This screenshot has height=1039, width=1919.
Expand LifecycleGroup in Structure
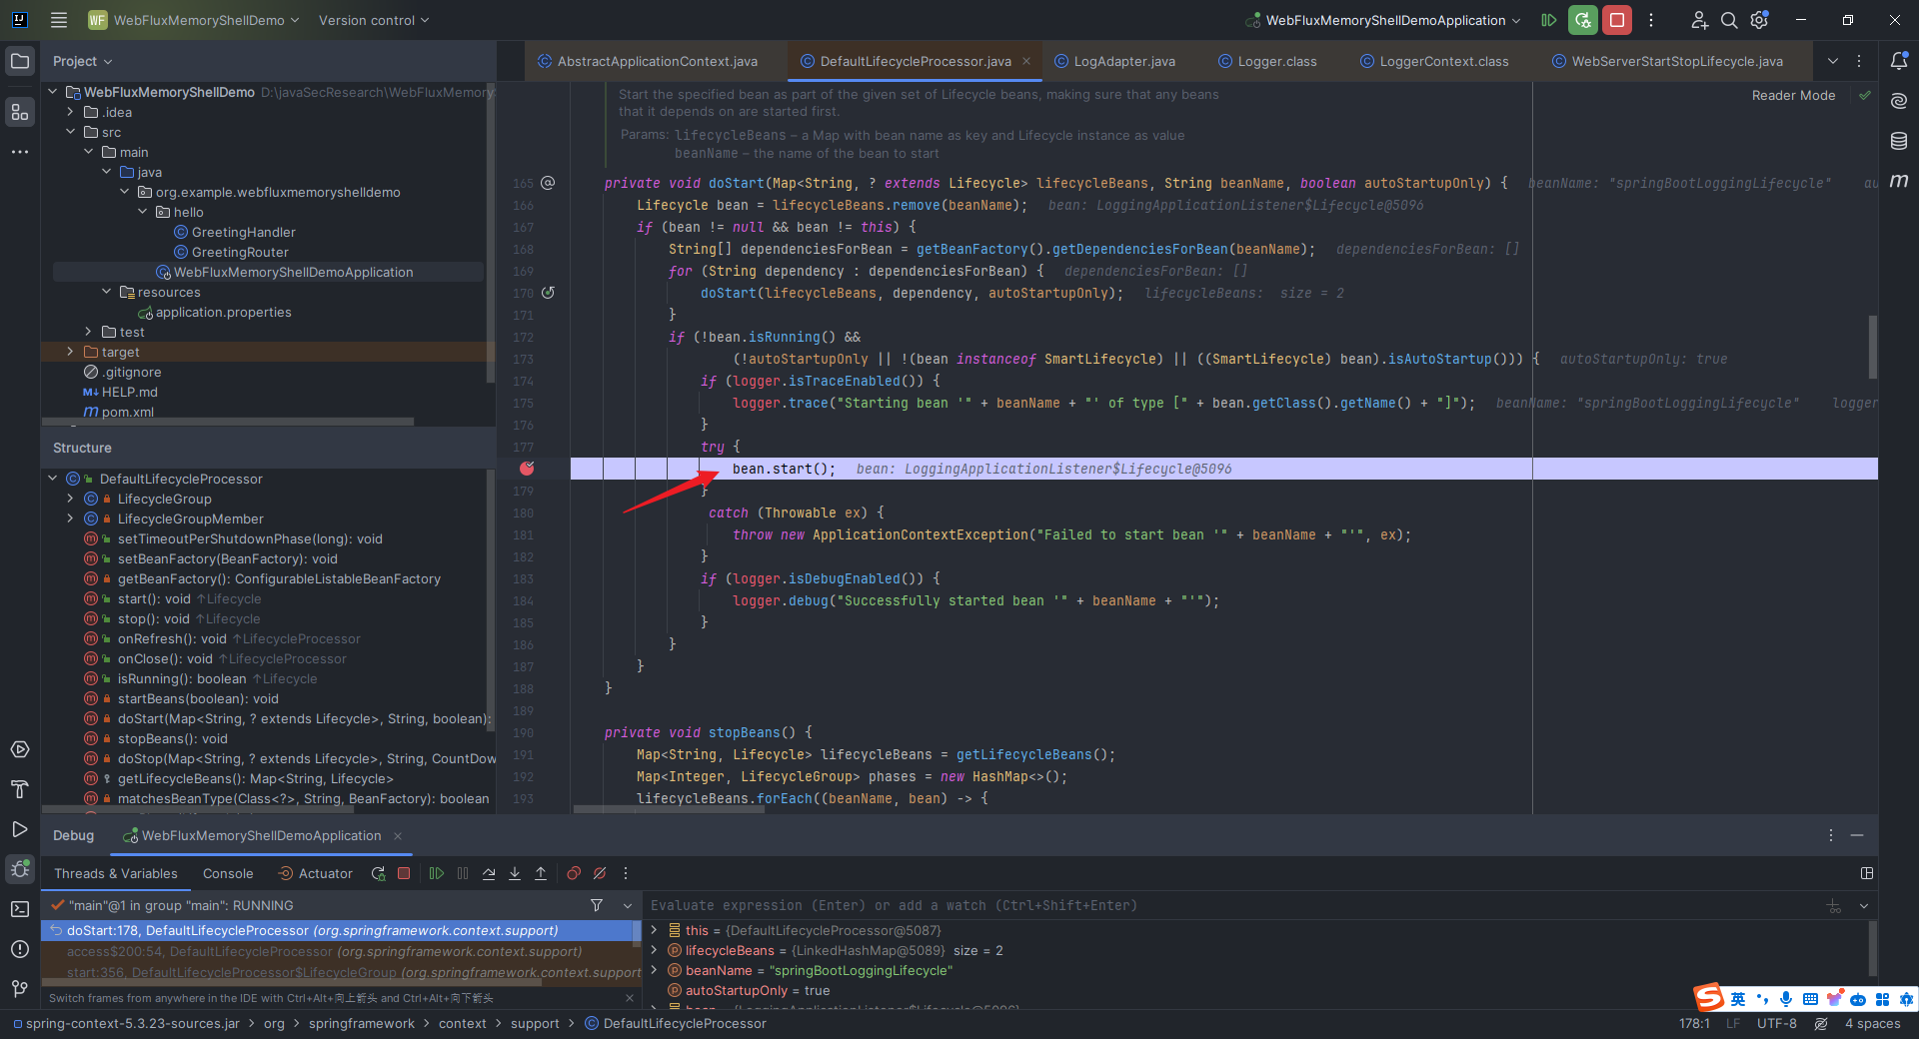point(71,499)
